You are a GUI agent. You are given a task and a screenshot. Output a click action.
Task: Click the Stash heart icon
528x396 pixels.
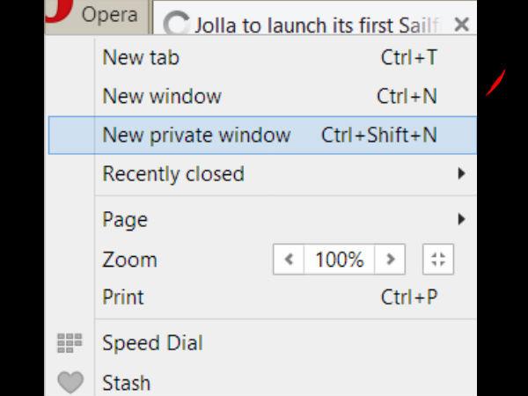coord(70,383)
